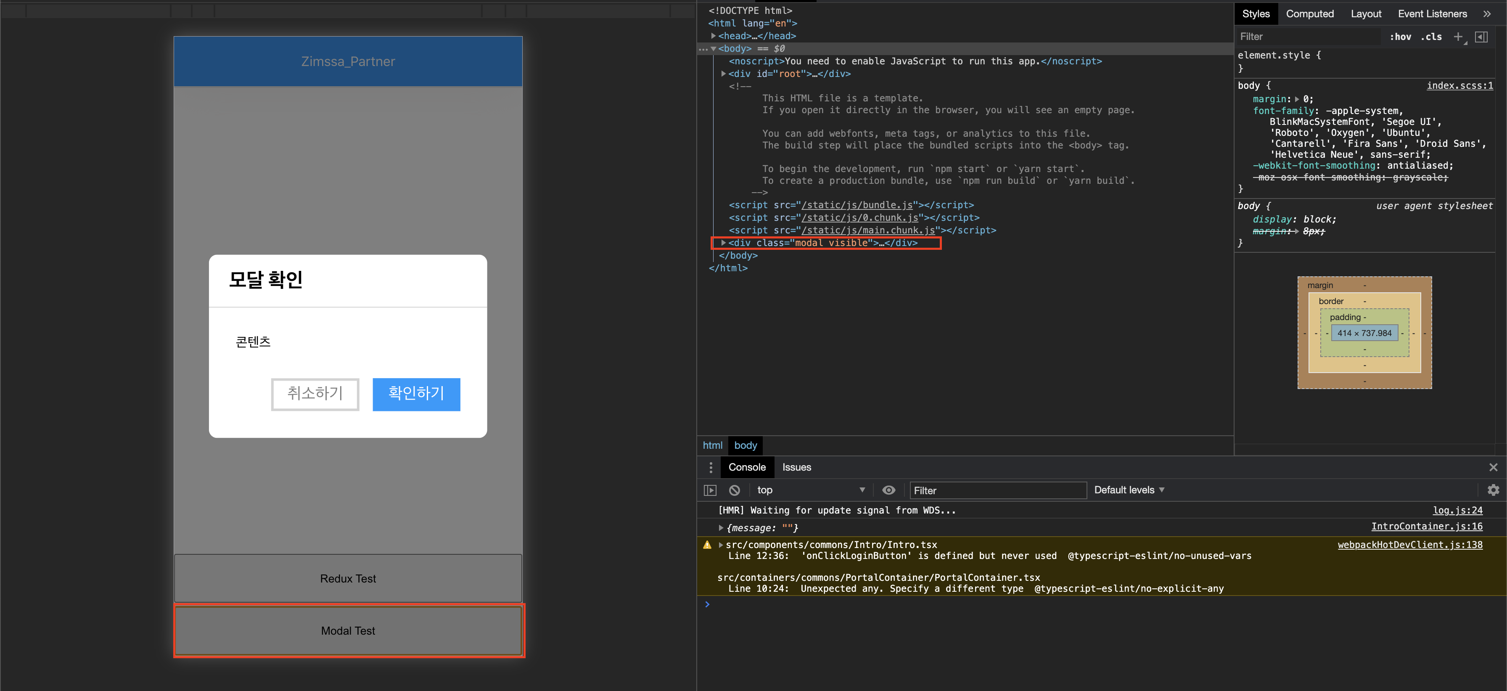Show more Styles panel tabs chevron
Viewport: 1507px width, 691px height.
tap(1487, 13)
